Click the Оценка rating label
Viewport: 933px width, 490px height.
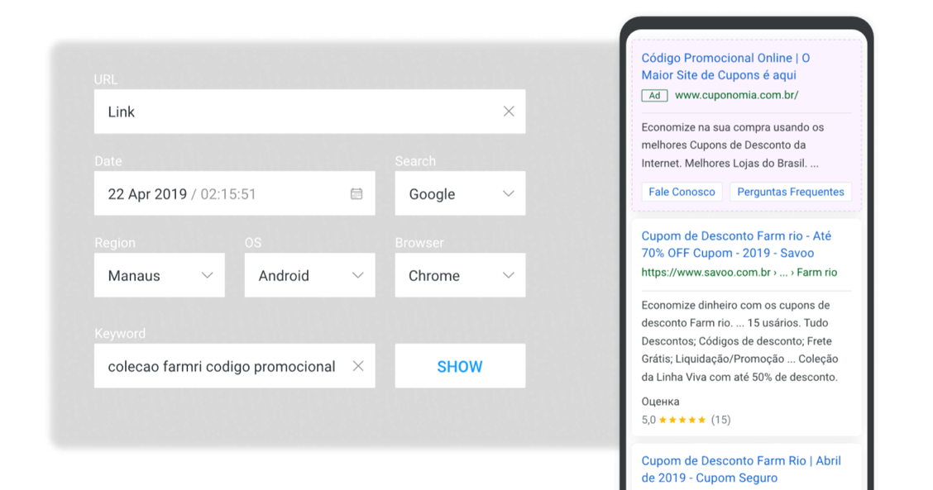661,402
